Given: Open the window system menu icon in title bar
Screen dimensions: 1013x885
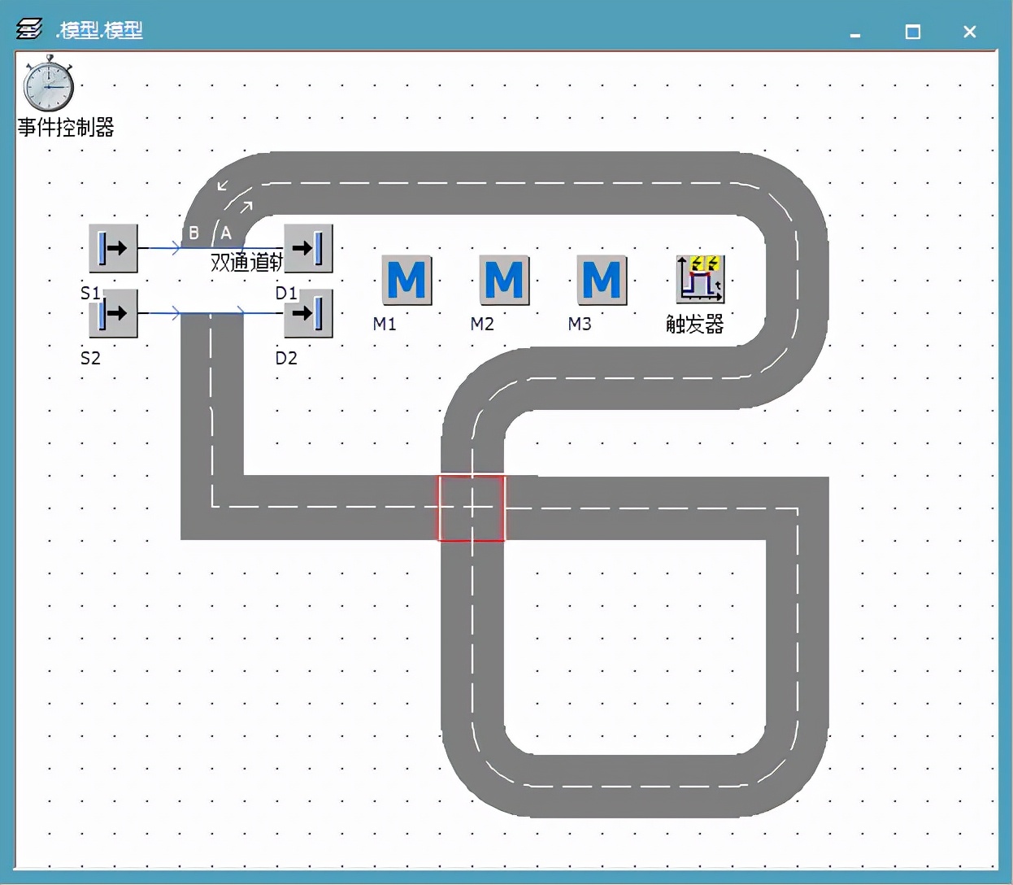Looking at the screenshot, I should 29,30.
